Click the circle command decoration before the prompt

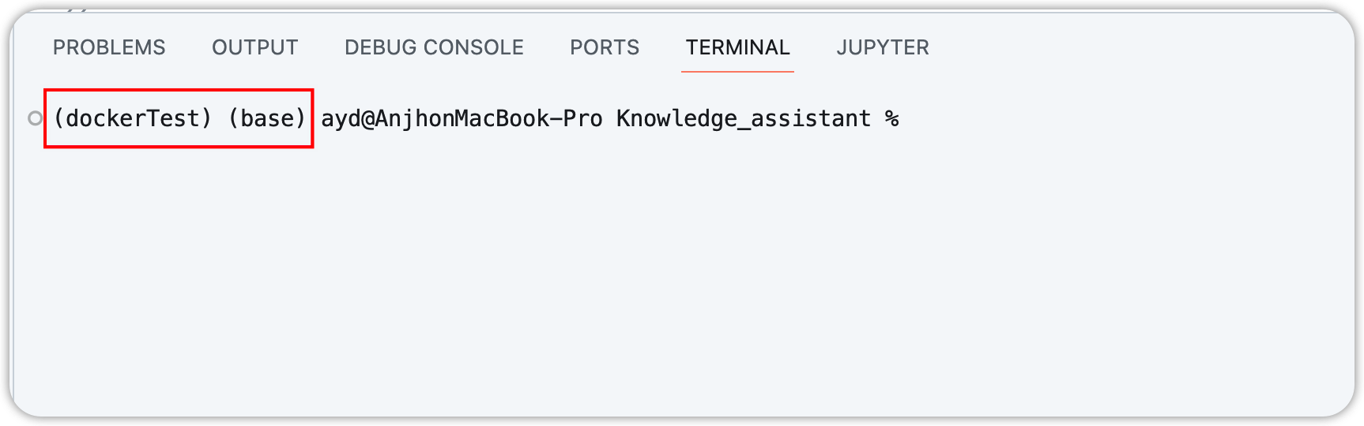coord(35,118)
